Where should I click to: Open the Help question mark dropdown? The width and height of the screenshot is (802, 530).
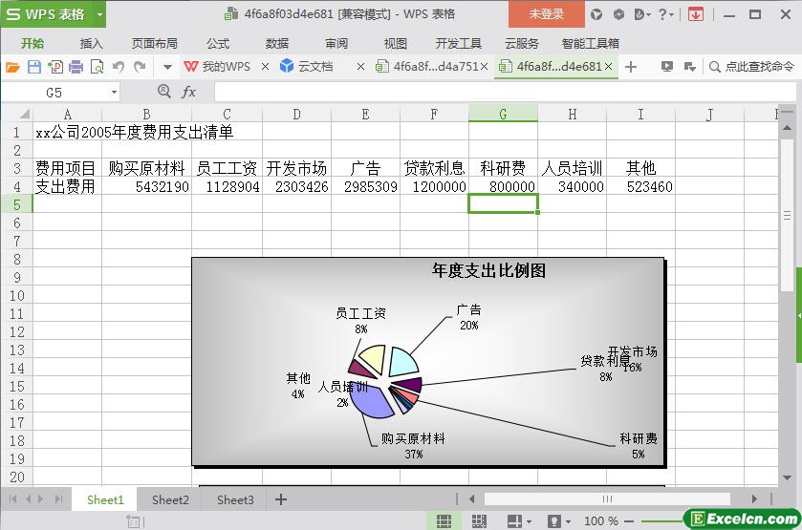(x=666, y=15)
